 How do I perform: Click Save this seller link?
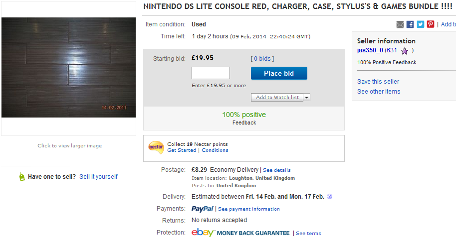tap(378, 82)
